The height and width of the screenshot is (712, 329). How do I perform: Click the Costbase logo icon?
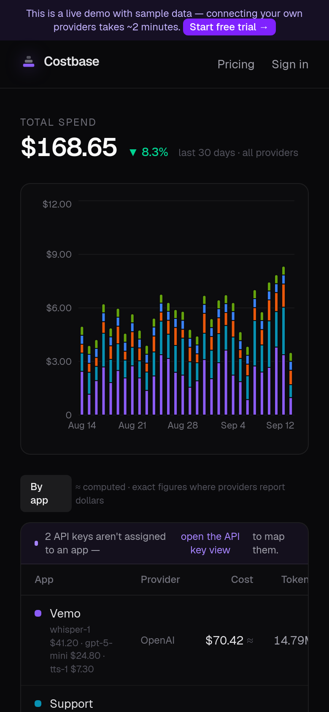(x=29, y=62)
